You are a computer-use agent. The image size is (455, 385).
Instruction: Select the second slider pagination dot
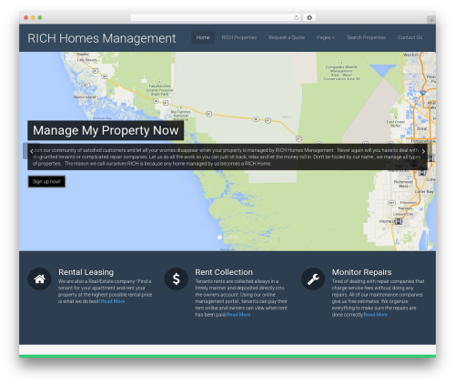pos(225,238)
